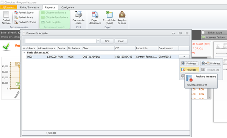Click Documente emise printer icon
The width and height of the screenshot is (227, 138).
tap(78, 14)
